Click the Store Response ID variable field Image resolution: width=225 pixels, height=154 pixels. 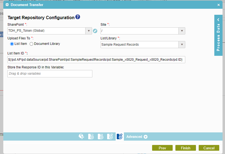click(50, 74)
